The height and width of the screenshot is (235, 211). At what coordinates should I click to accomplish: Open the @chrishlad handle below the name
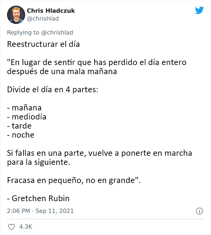(43, 19)
